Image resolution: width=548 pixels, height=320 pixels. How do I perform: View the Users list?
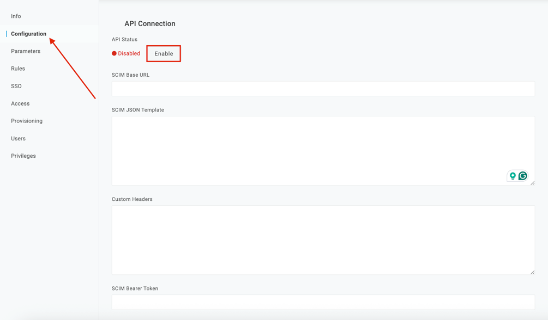click(18, 138)
